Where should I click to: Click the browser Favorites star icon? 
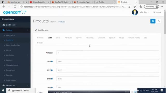click(x=135, y=6)
